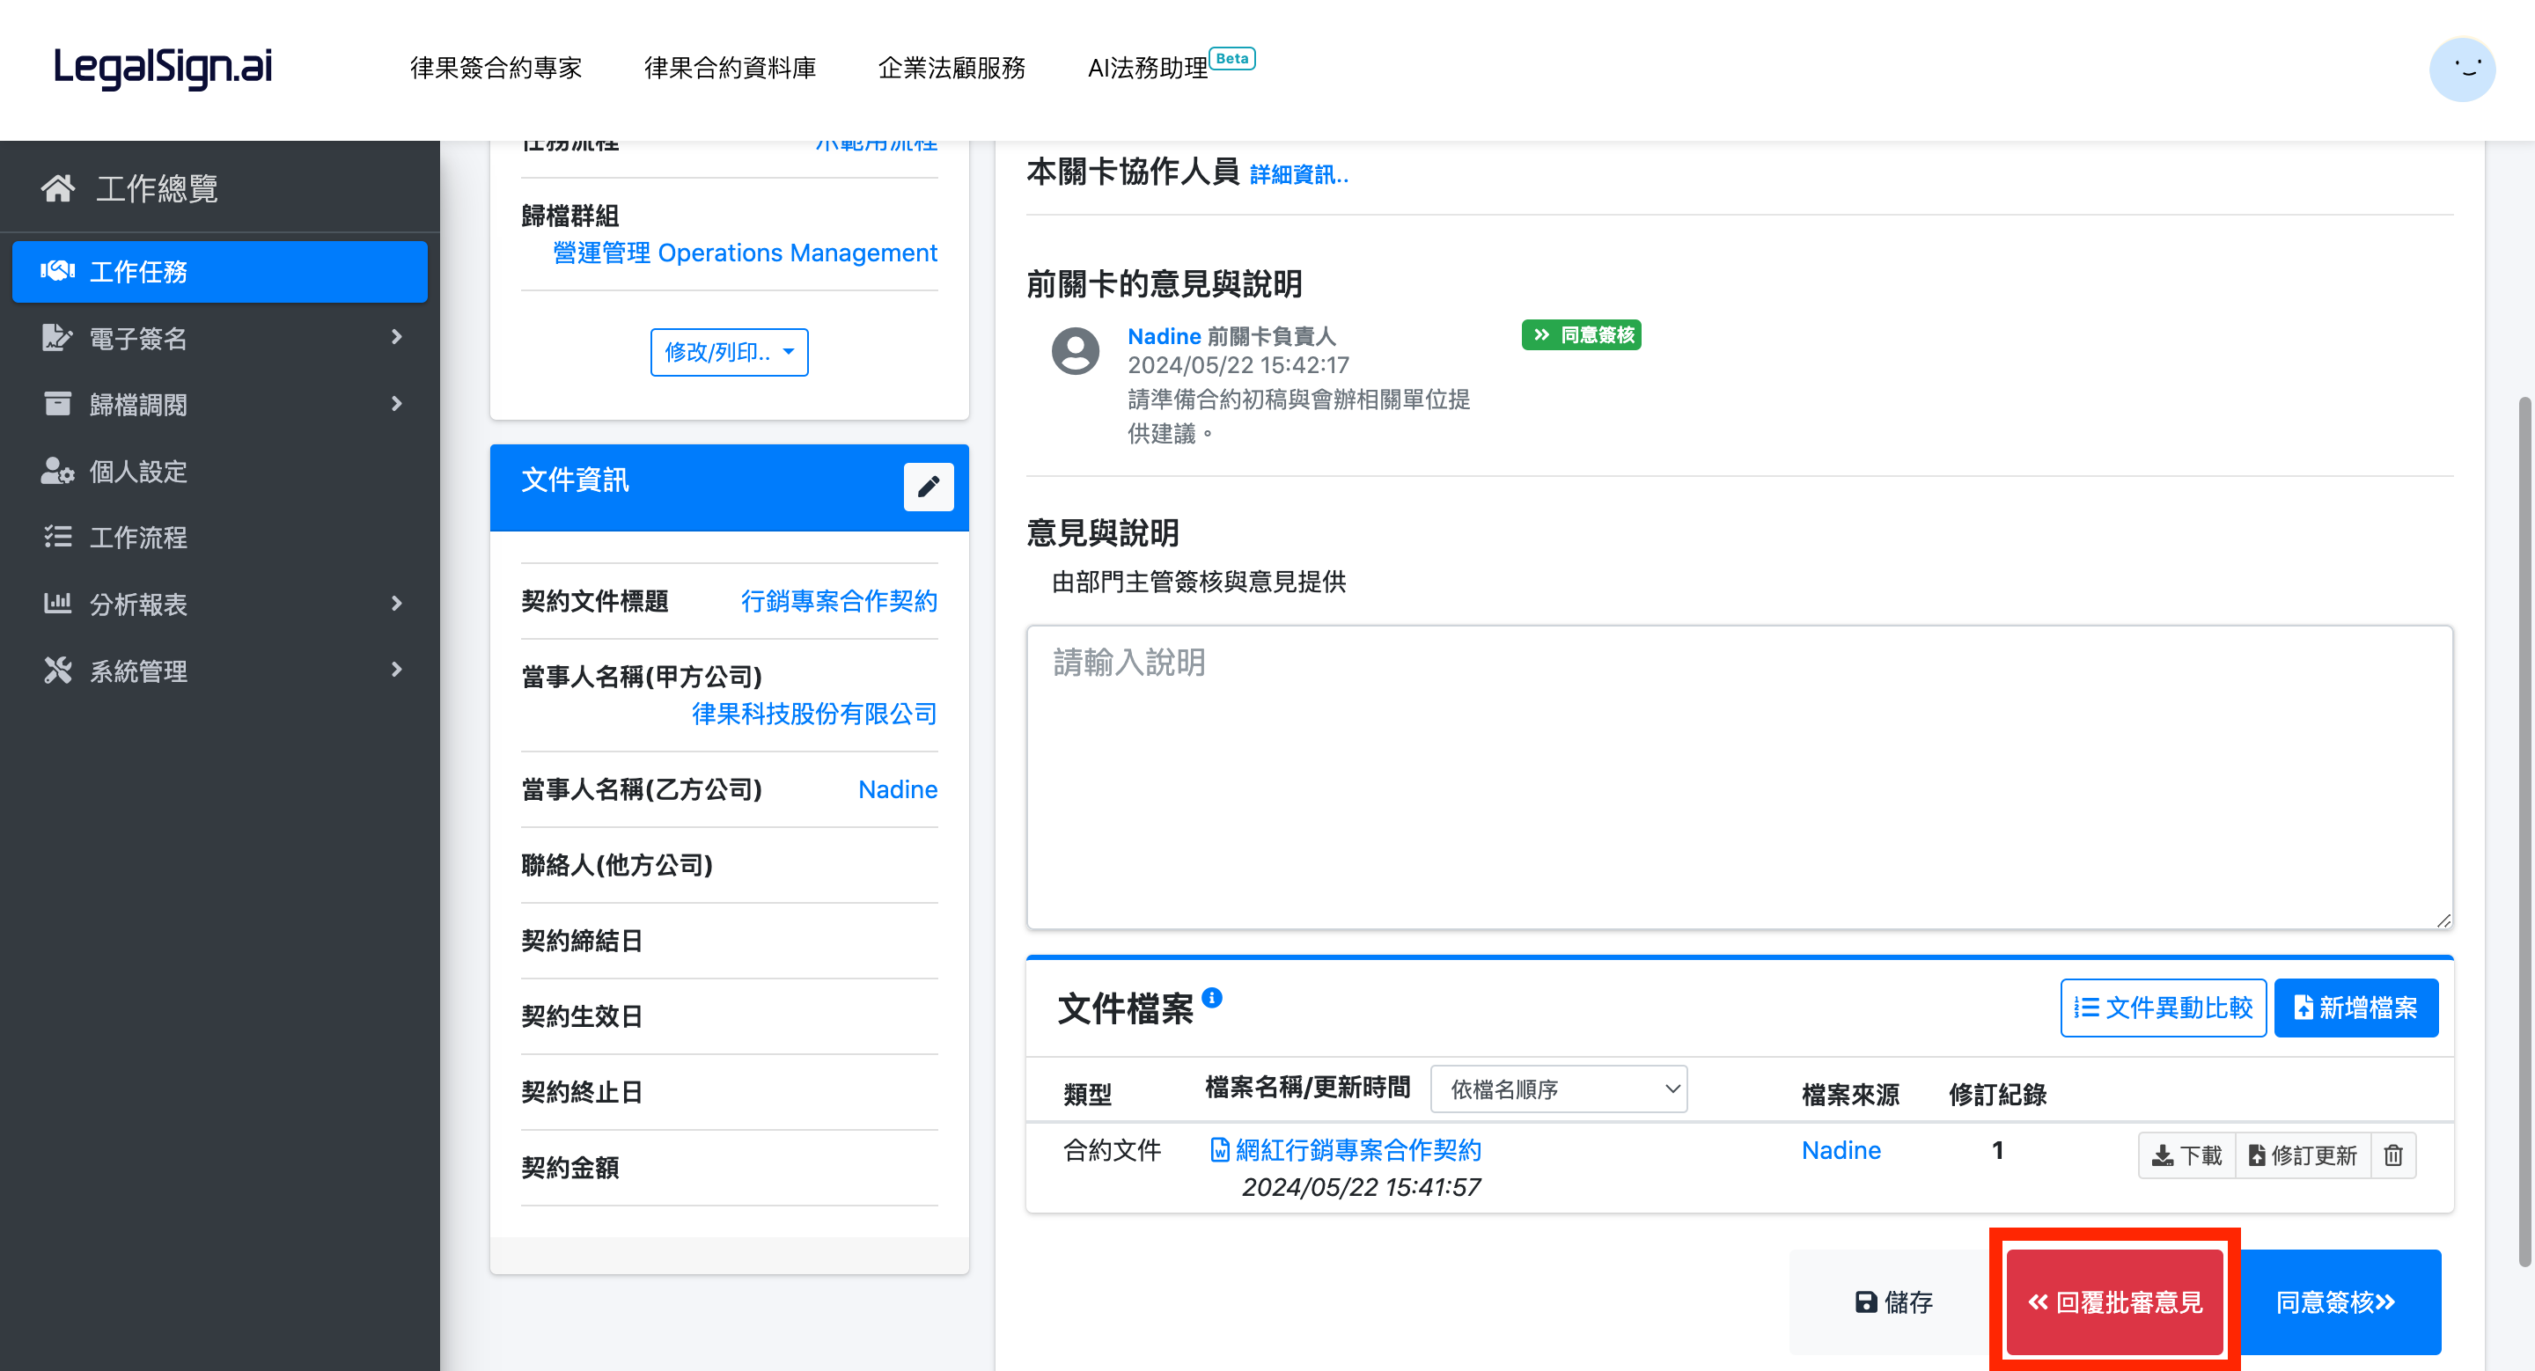This screenshot has height=1371, width=2535.
Task: Open 律果簽合約專家 in top navigation
Action: pyautogui.click(x=496, y=68)
